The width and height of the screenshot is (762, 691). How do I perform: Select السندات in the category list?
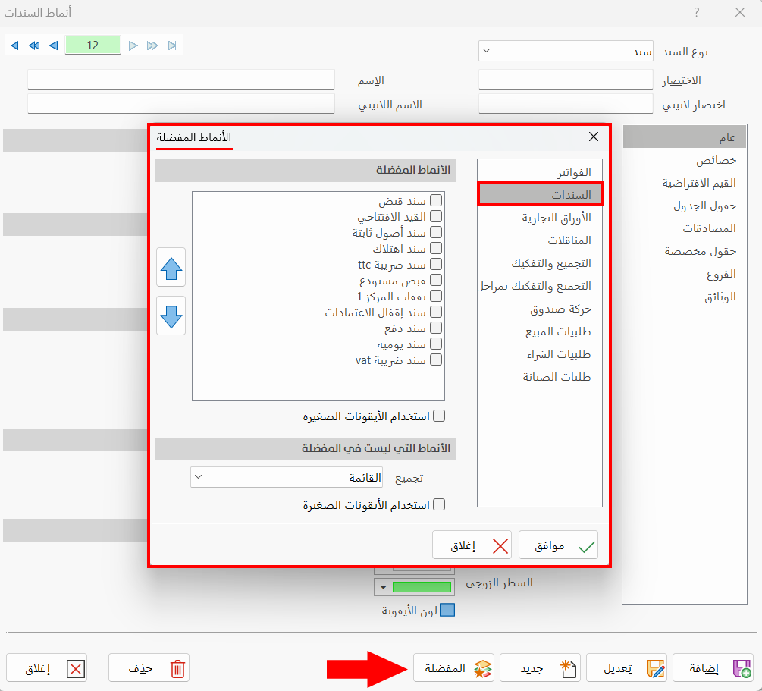(539, 195)
